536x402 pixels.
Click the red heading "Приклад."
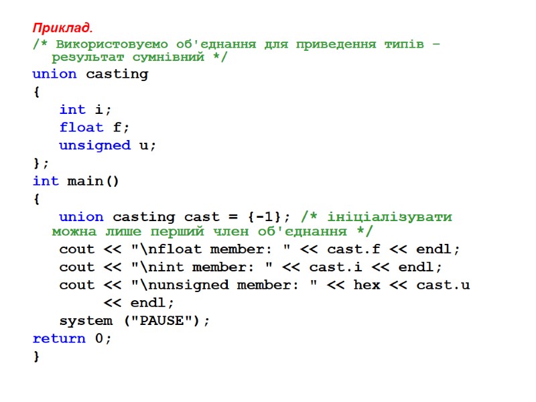pos(62,27)
